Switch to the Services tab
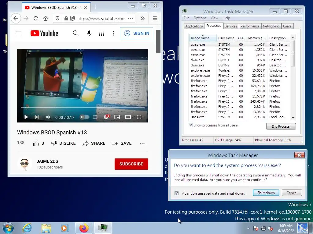 (231, 26)
